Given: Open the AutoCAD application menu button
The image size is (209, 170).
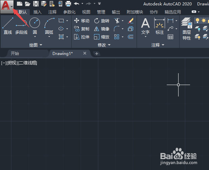Looking at the screenshot, I should 7,7.
